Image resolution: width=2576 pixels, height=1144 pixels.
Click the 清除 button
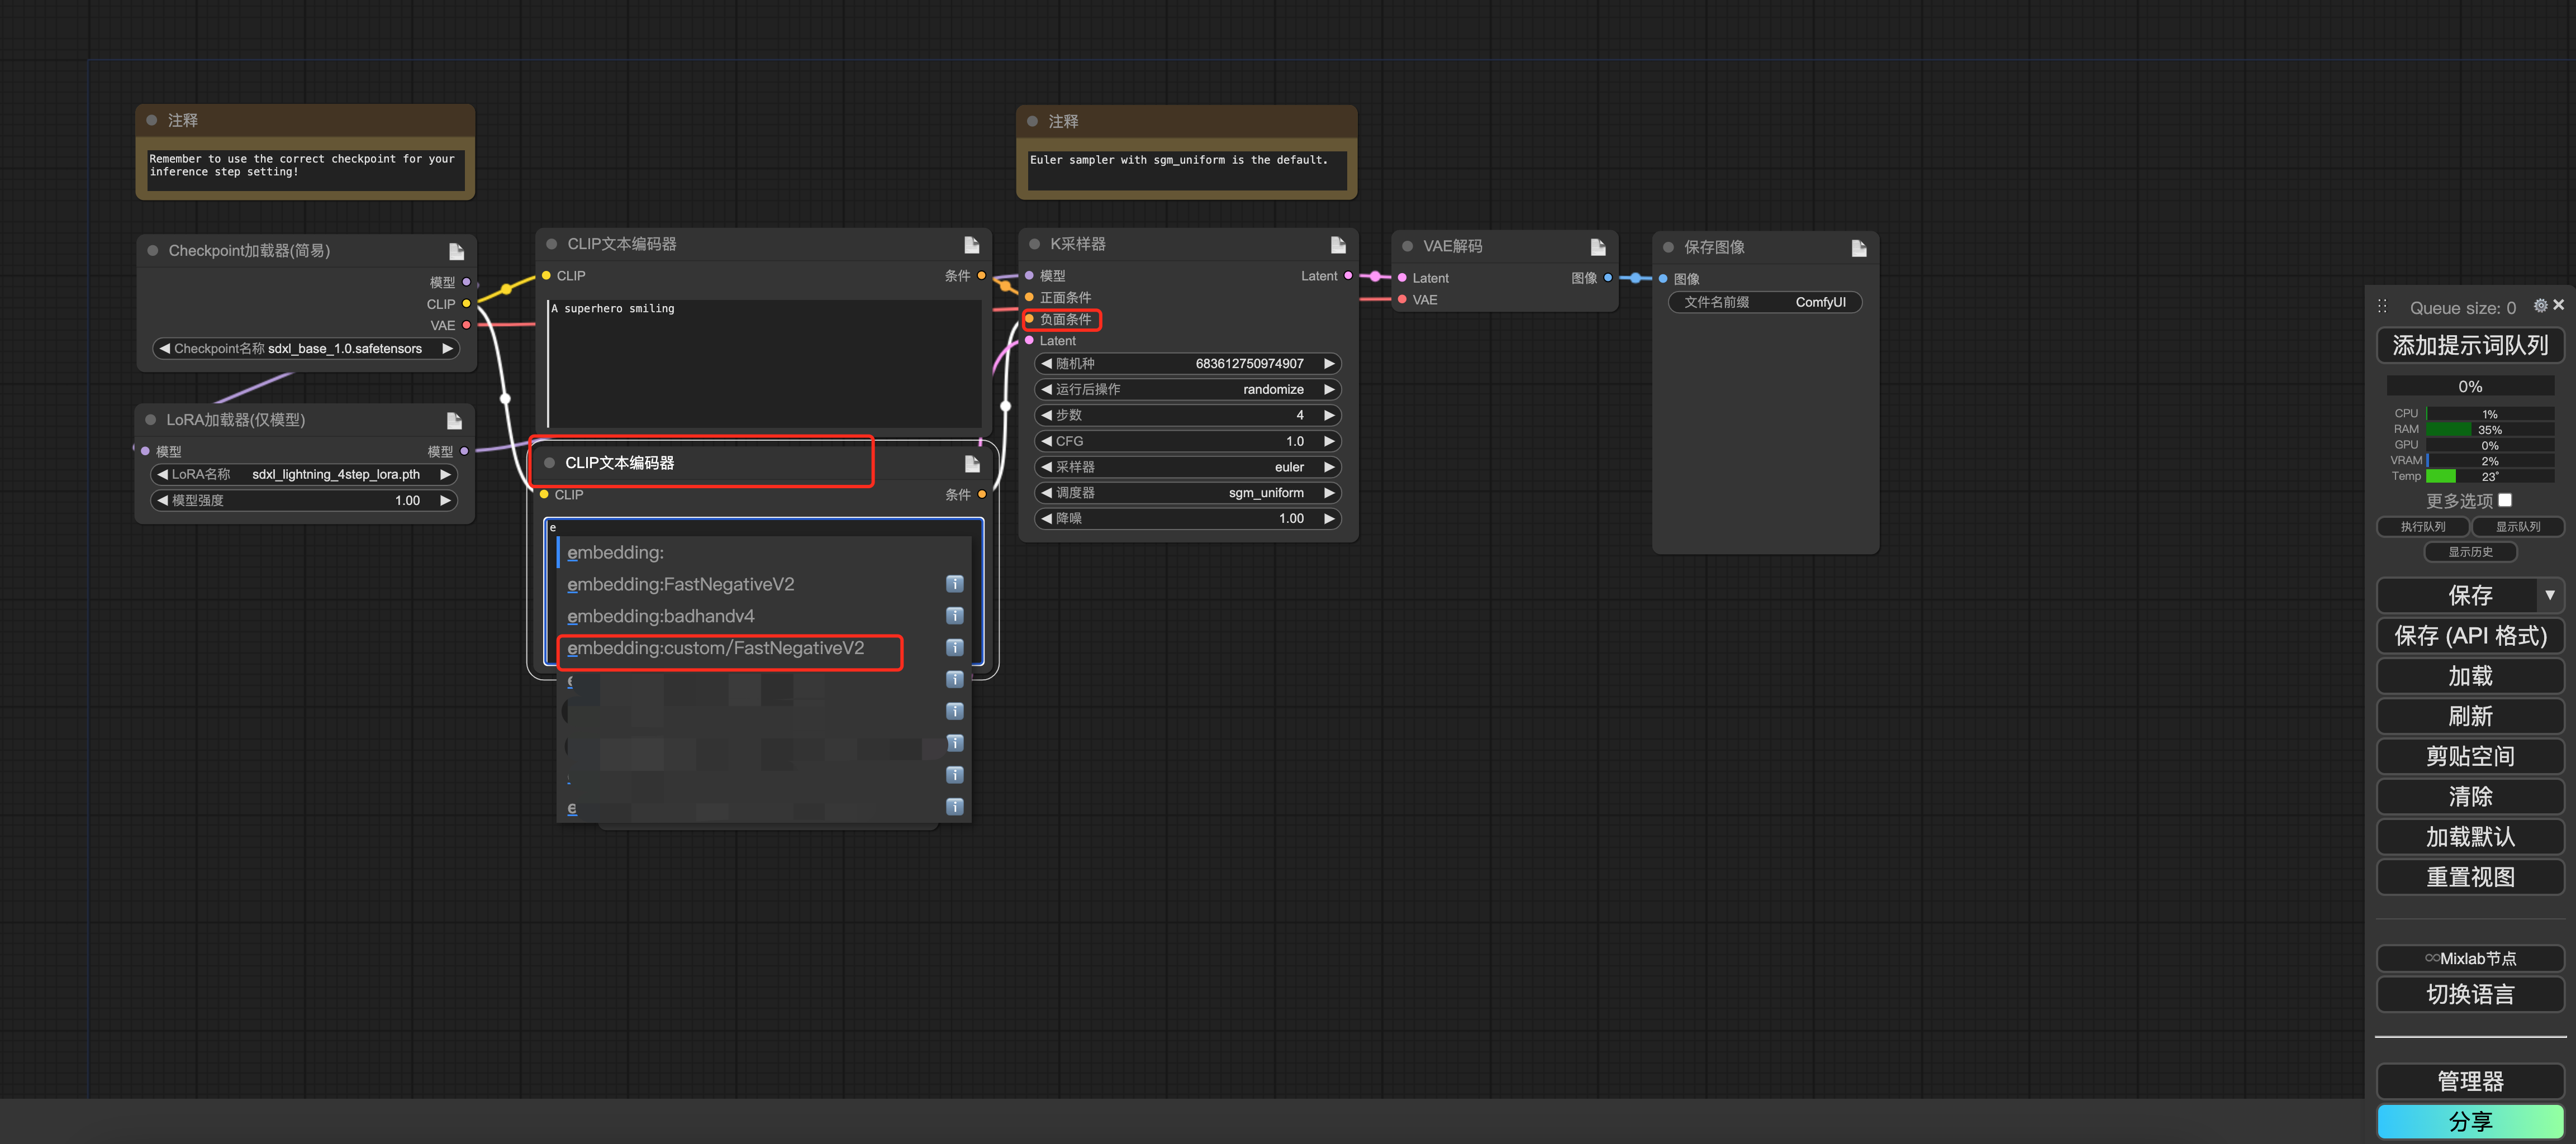click(x=2469, y=797)
